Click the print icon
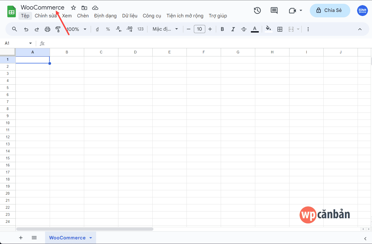 pyautogui.click(x=48, y=29)
